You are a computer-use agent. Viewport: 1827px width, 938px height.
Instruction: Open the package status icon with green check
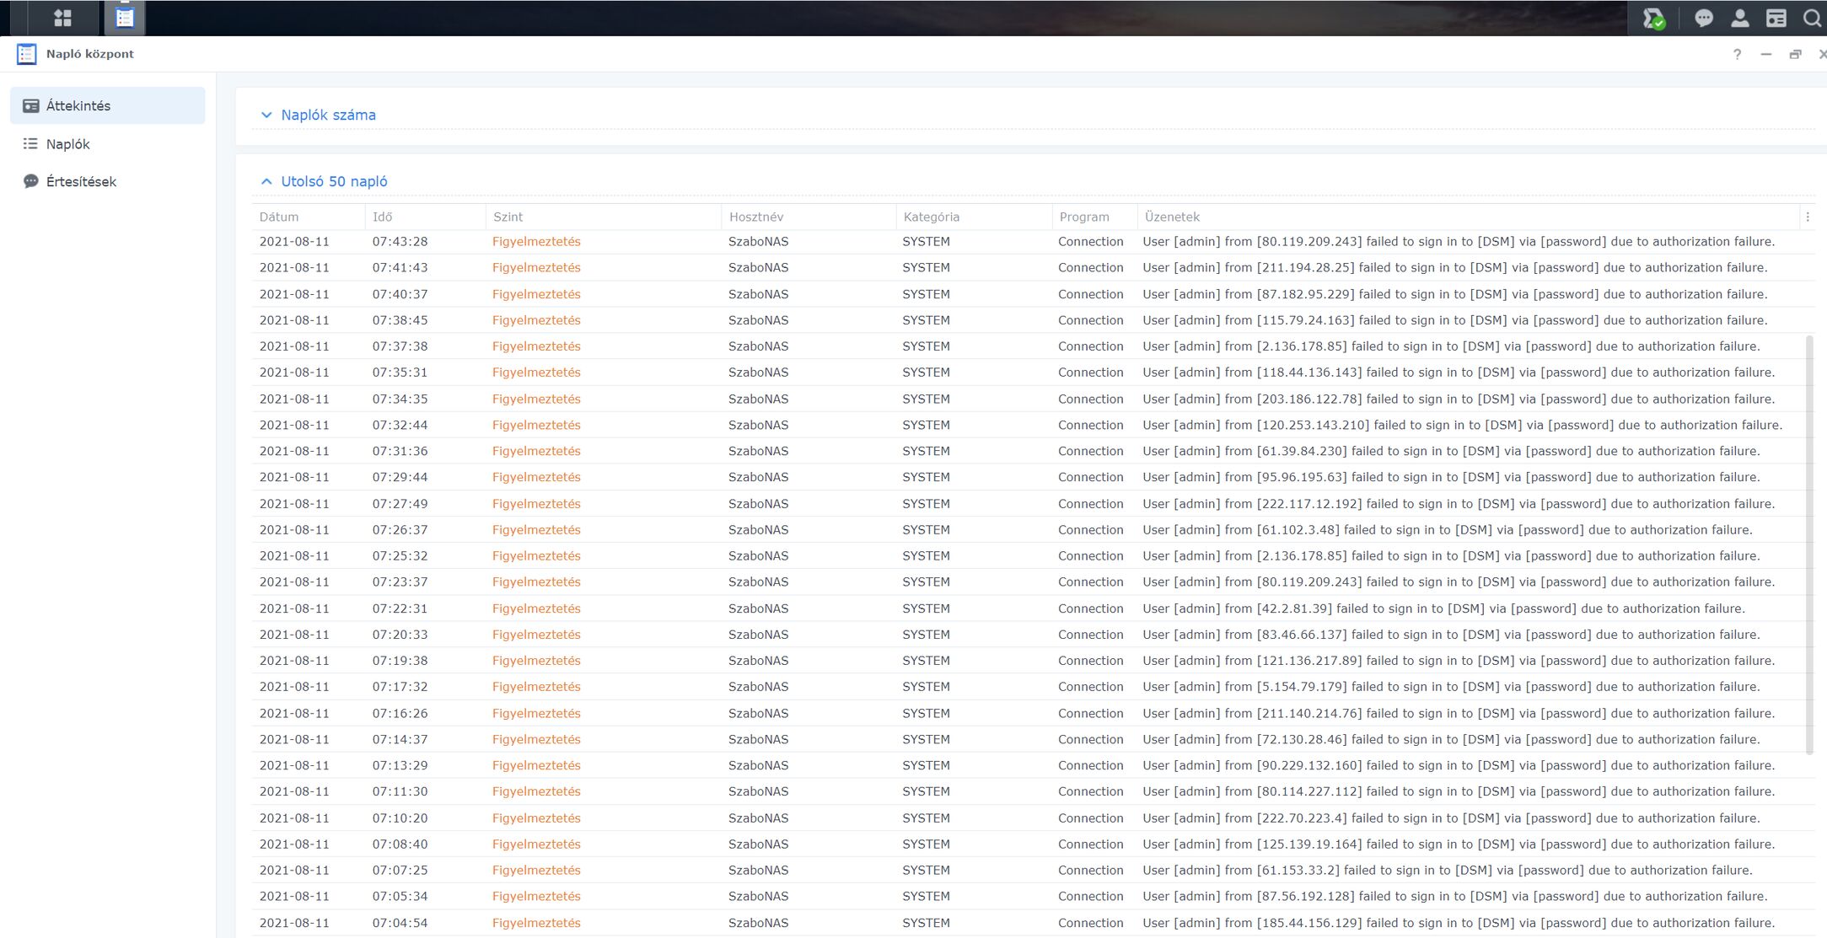tap(1654, 18)
